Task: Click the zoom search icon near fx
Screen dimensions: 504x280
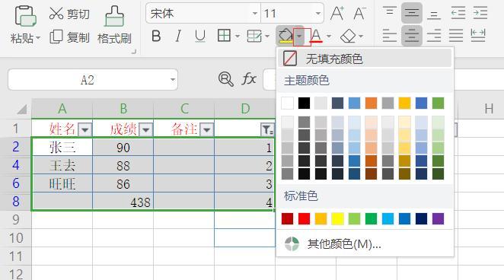Action: point(225,79)
